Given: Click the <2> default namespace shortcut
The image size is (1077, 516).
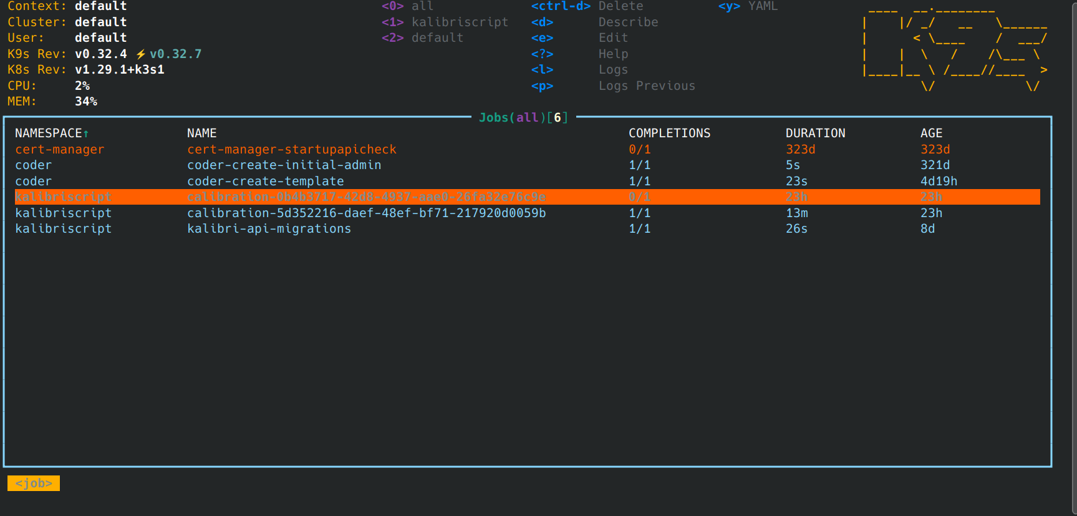Looking at the screenshot, I should pyautogui.click(x=423, y=38).
